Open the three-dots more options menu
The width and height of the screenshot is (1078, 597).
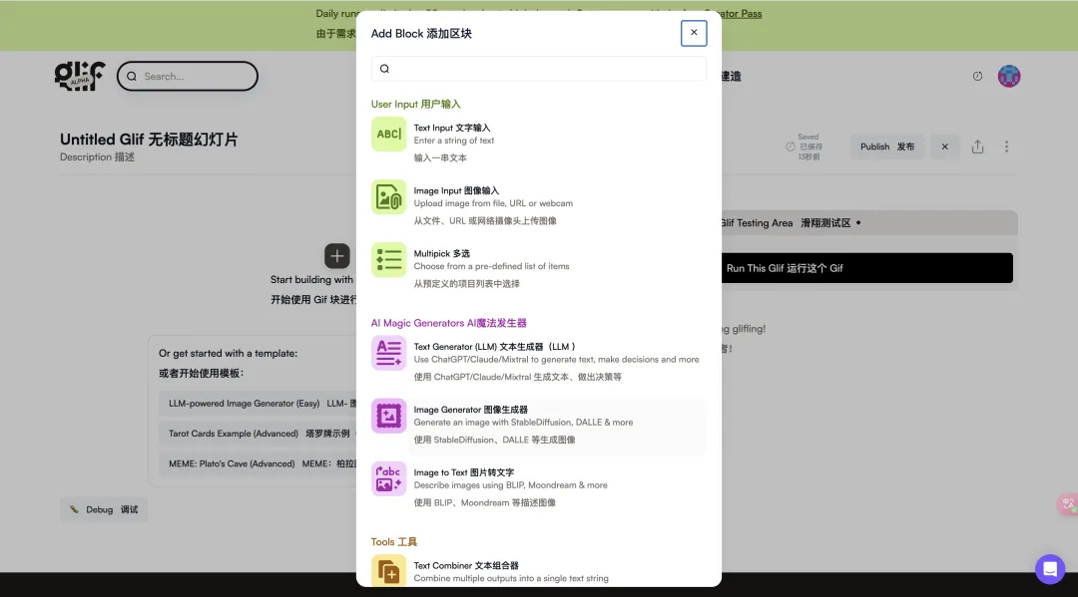point(1006,147)
